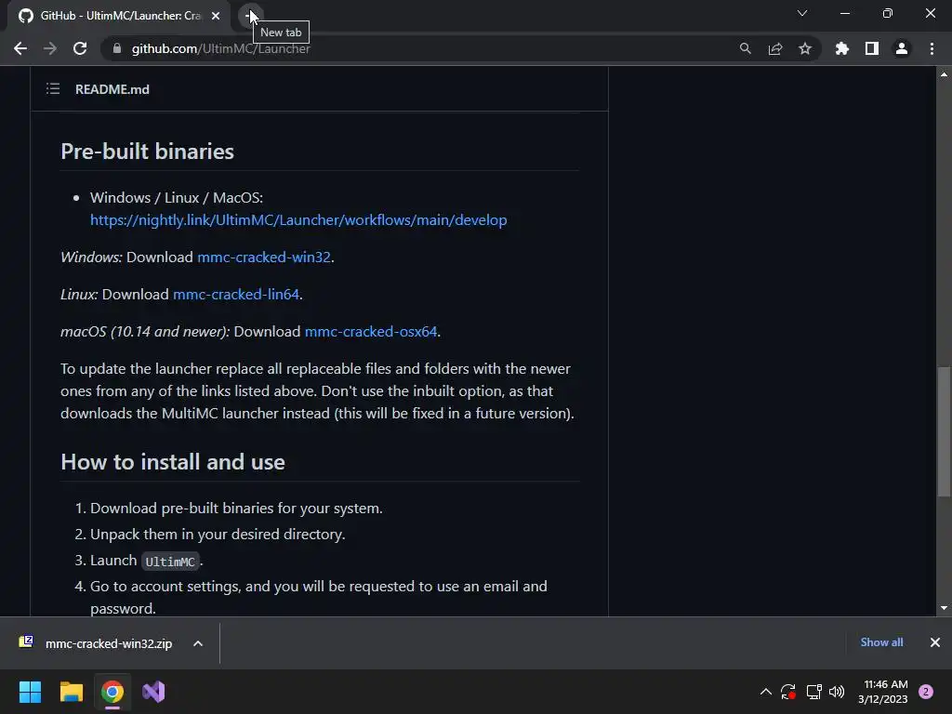Click the Chrome taskbar icon
Image resolution: width=952 pixels, height=714 pixels.
[x=112, y=692]
